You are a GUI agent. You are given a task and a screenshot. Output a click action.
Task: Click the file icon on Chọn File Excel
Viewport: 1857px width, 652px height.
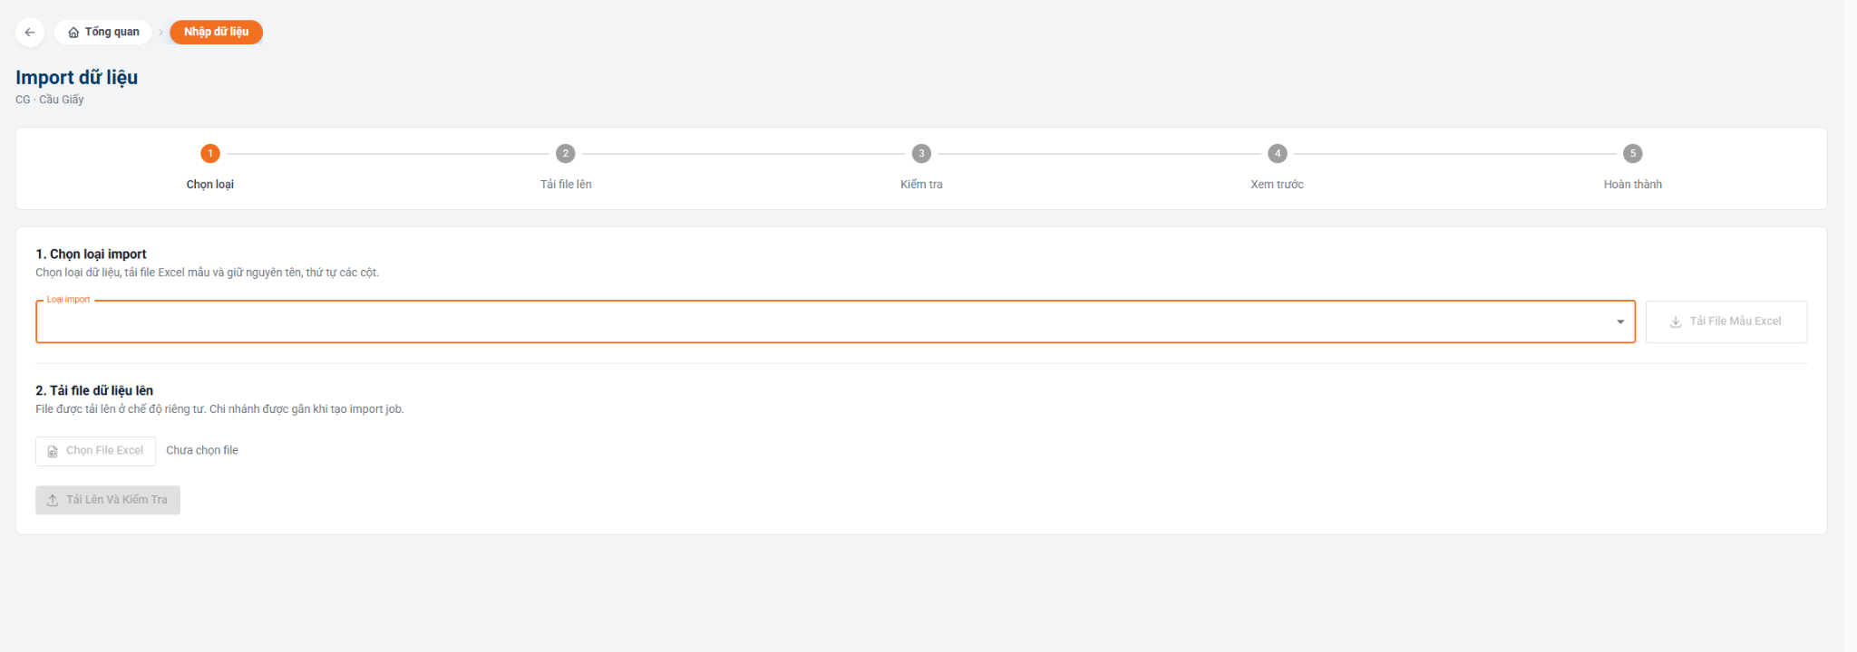tap(53, 451)
